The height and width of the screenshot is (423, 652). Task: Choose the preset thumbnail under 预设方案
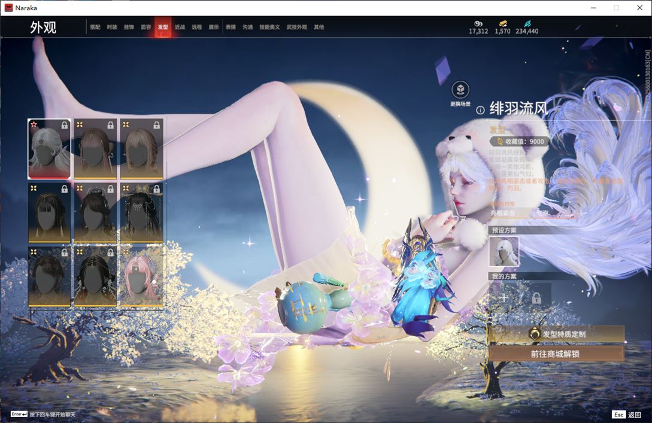click(504, 251)
